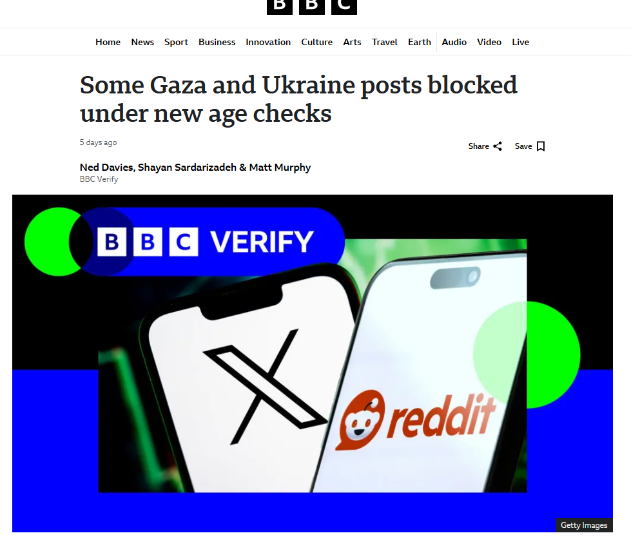Select Business in the navigation

(x=217, y=42)
